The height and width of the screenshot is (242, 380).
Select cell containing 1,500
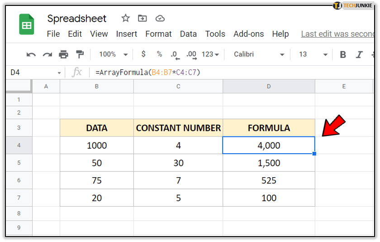point(269,163)
